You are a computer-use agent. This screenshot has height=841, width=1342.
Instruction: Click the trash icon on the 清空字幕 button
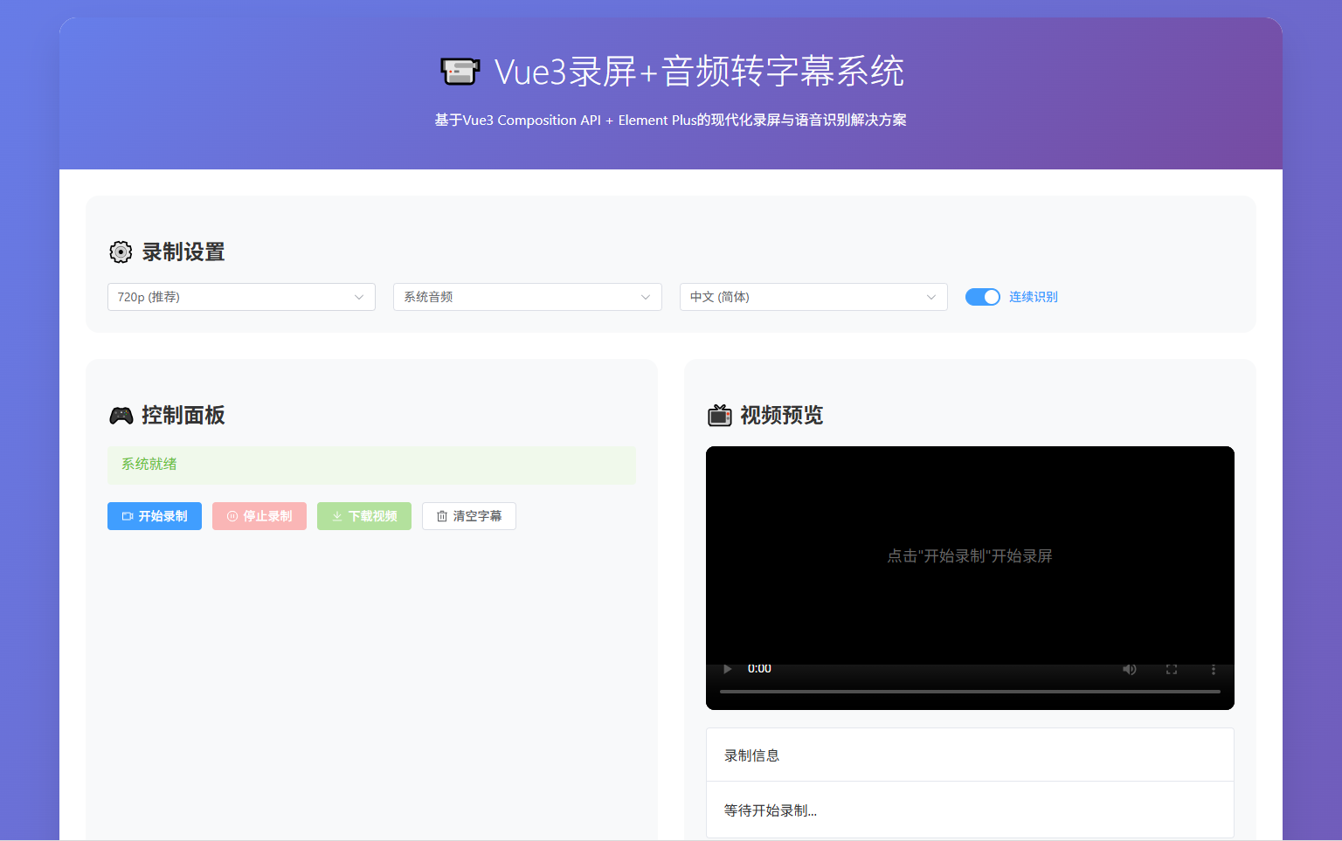(440, 516)
